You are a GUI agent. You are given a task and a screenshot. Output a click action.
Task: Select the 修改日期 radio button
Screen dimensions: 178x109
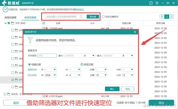tap(82, 64)
